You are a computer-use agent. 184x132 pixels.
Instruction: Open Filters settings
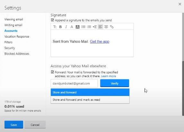(8, 42)
